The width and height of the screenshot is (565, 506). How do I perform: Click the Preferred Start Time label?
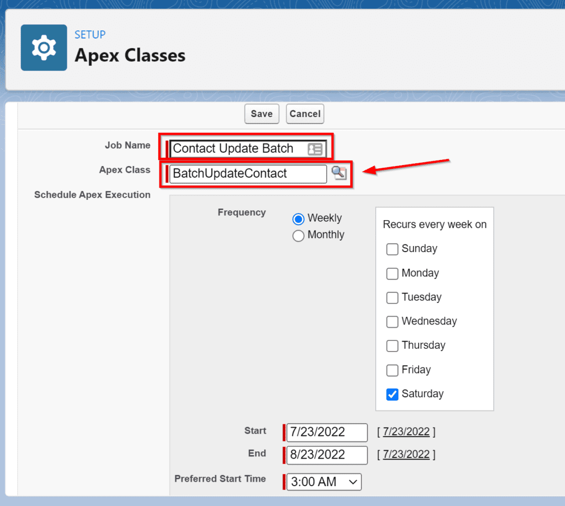click(220, 478)
